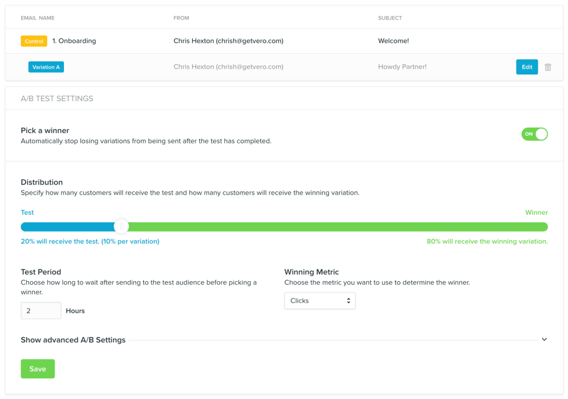Click Control row sender Chris Hexton
The height and width of the screenshot is (399, 568).
[228, 41]
